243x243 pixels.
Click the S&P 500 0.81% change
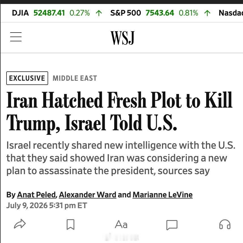pos(188,13)
